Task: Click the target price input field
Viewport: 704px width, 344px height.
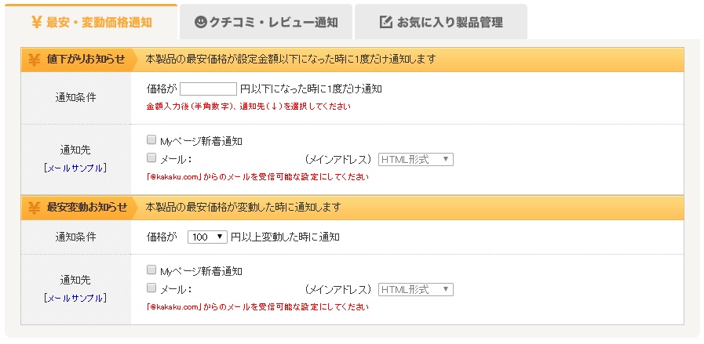Action: click(208, 89)
